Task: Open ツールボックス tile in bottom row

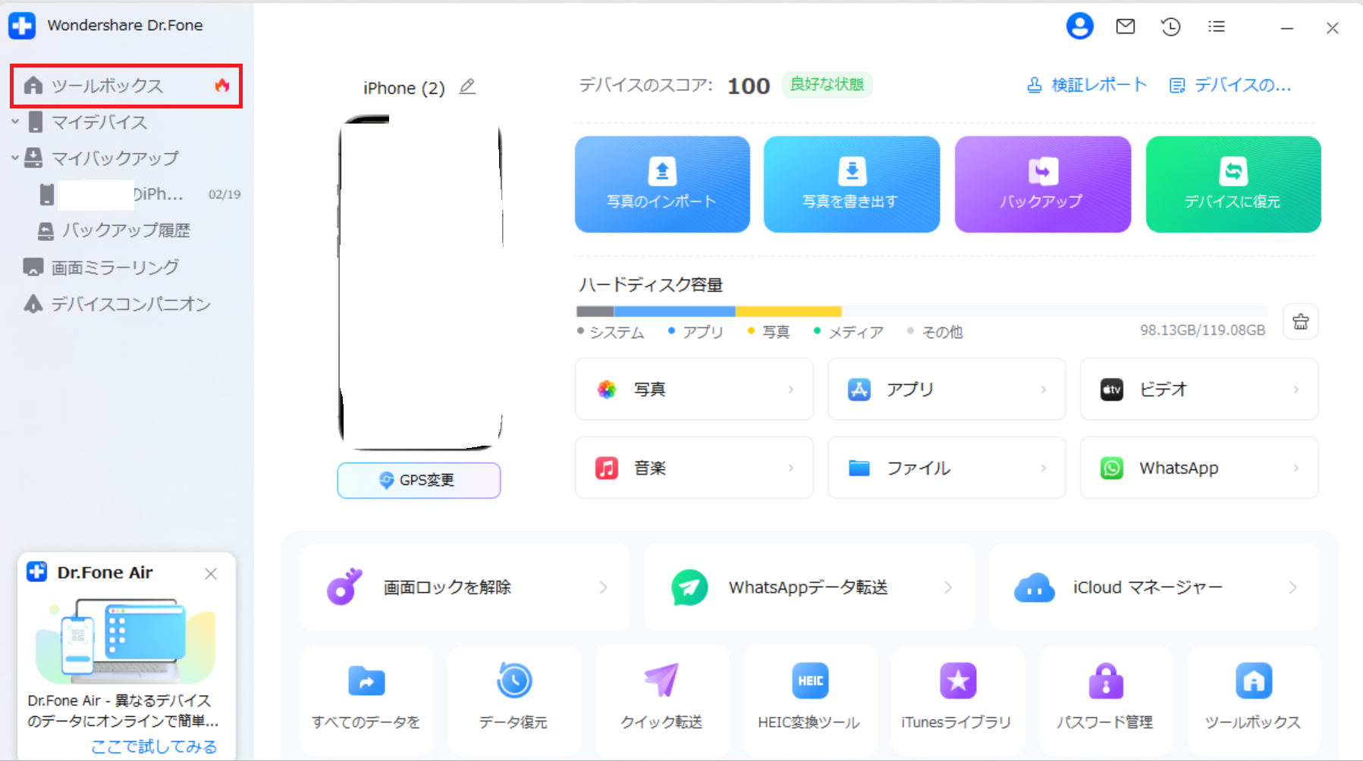Action: point(1253,700)
